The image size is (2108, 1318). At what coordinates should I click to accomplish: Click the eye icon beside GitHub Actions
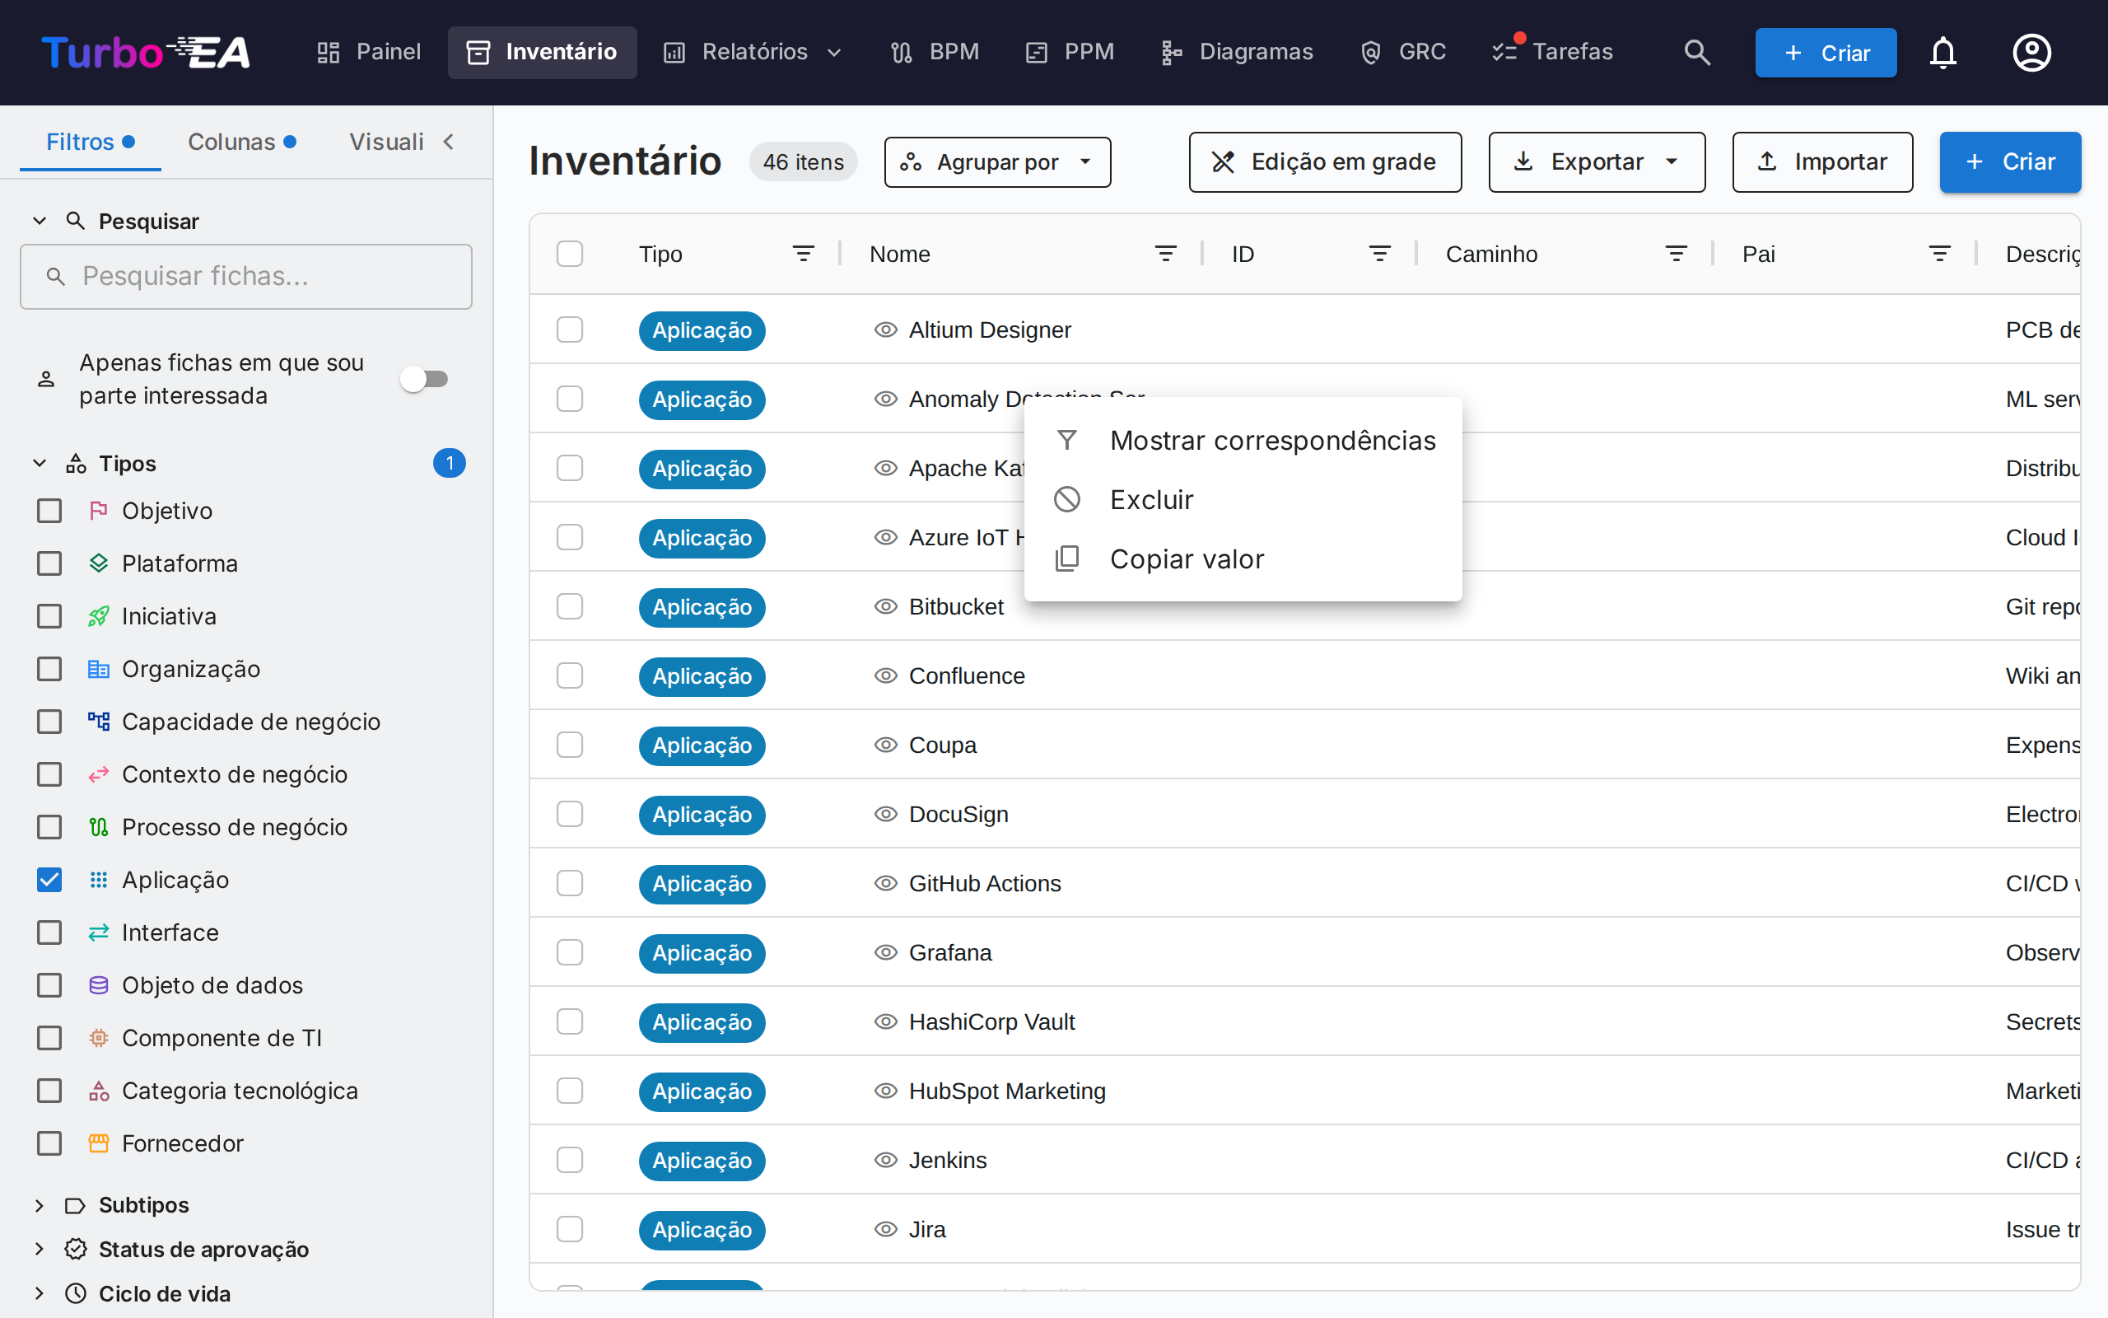[886, 883]
